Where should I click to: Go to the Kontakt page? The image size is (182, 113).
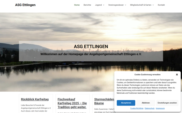click(x=161, y=5)
